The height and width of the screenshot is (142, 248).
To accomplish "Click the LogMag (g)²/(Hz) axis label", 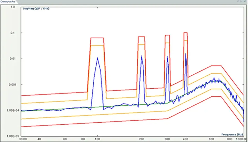I will [x=36, y=9].
